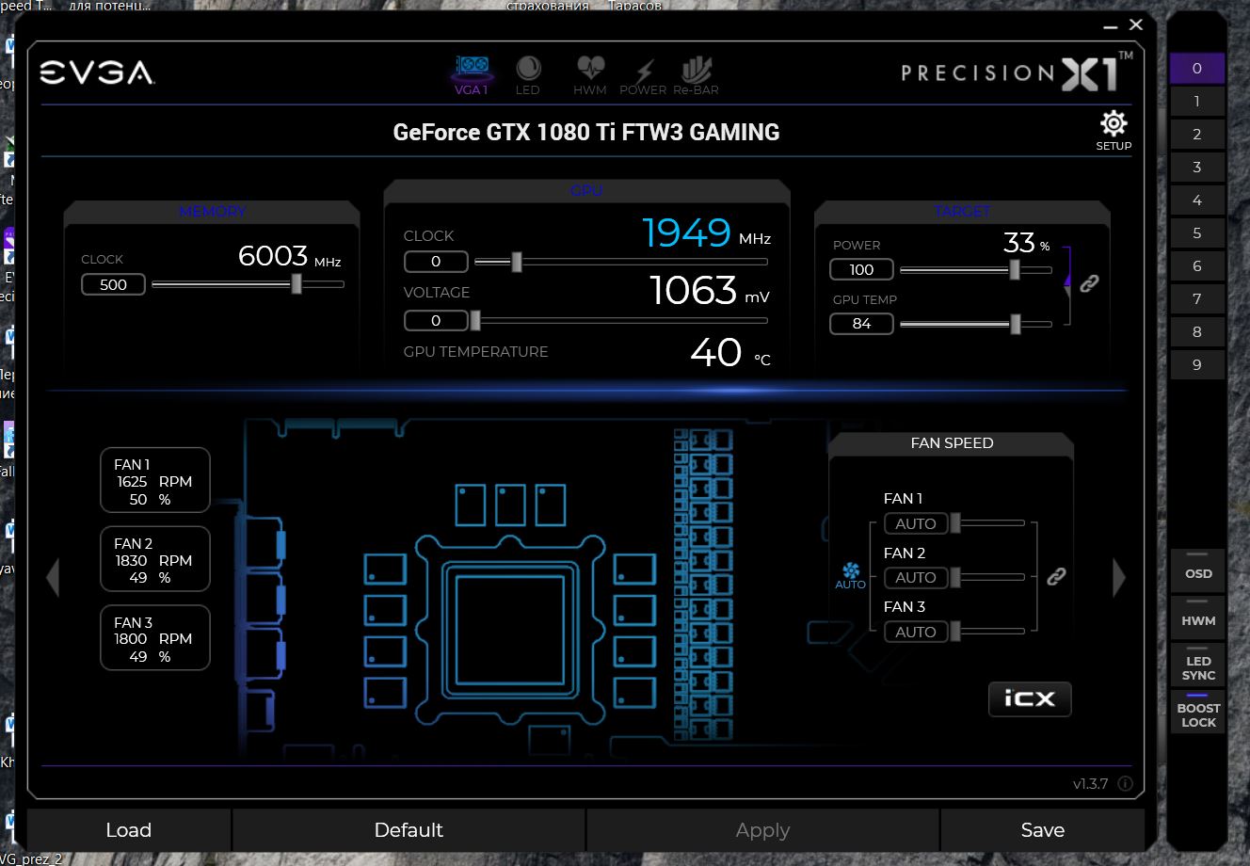The height and width of the screenshot is (866, 1250).
Task: Close the Precision X1 window
Action: tap(1136, 25)
